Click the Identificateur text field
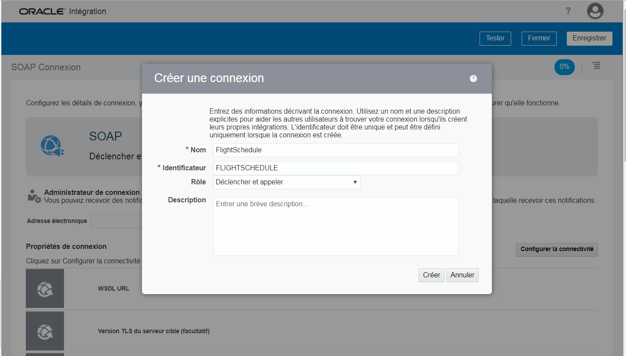This screenshot has height=356, width=626. (x=336, y=168)
